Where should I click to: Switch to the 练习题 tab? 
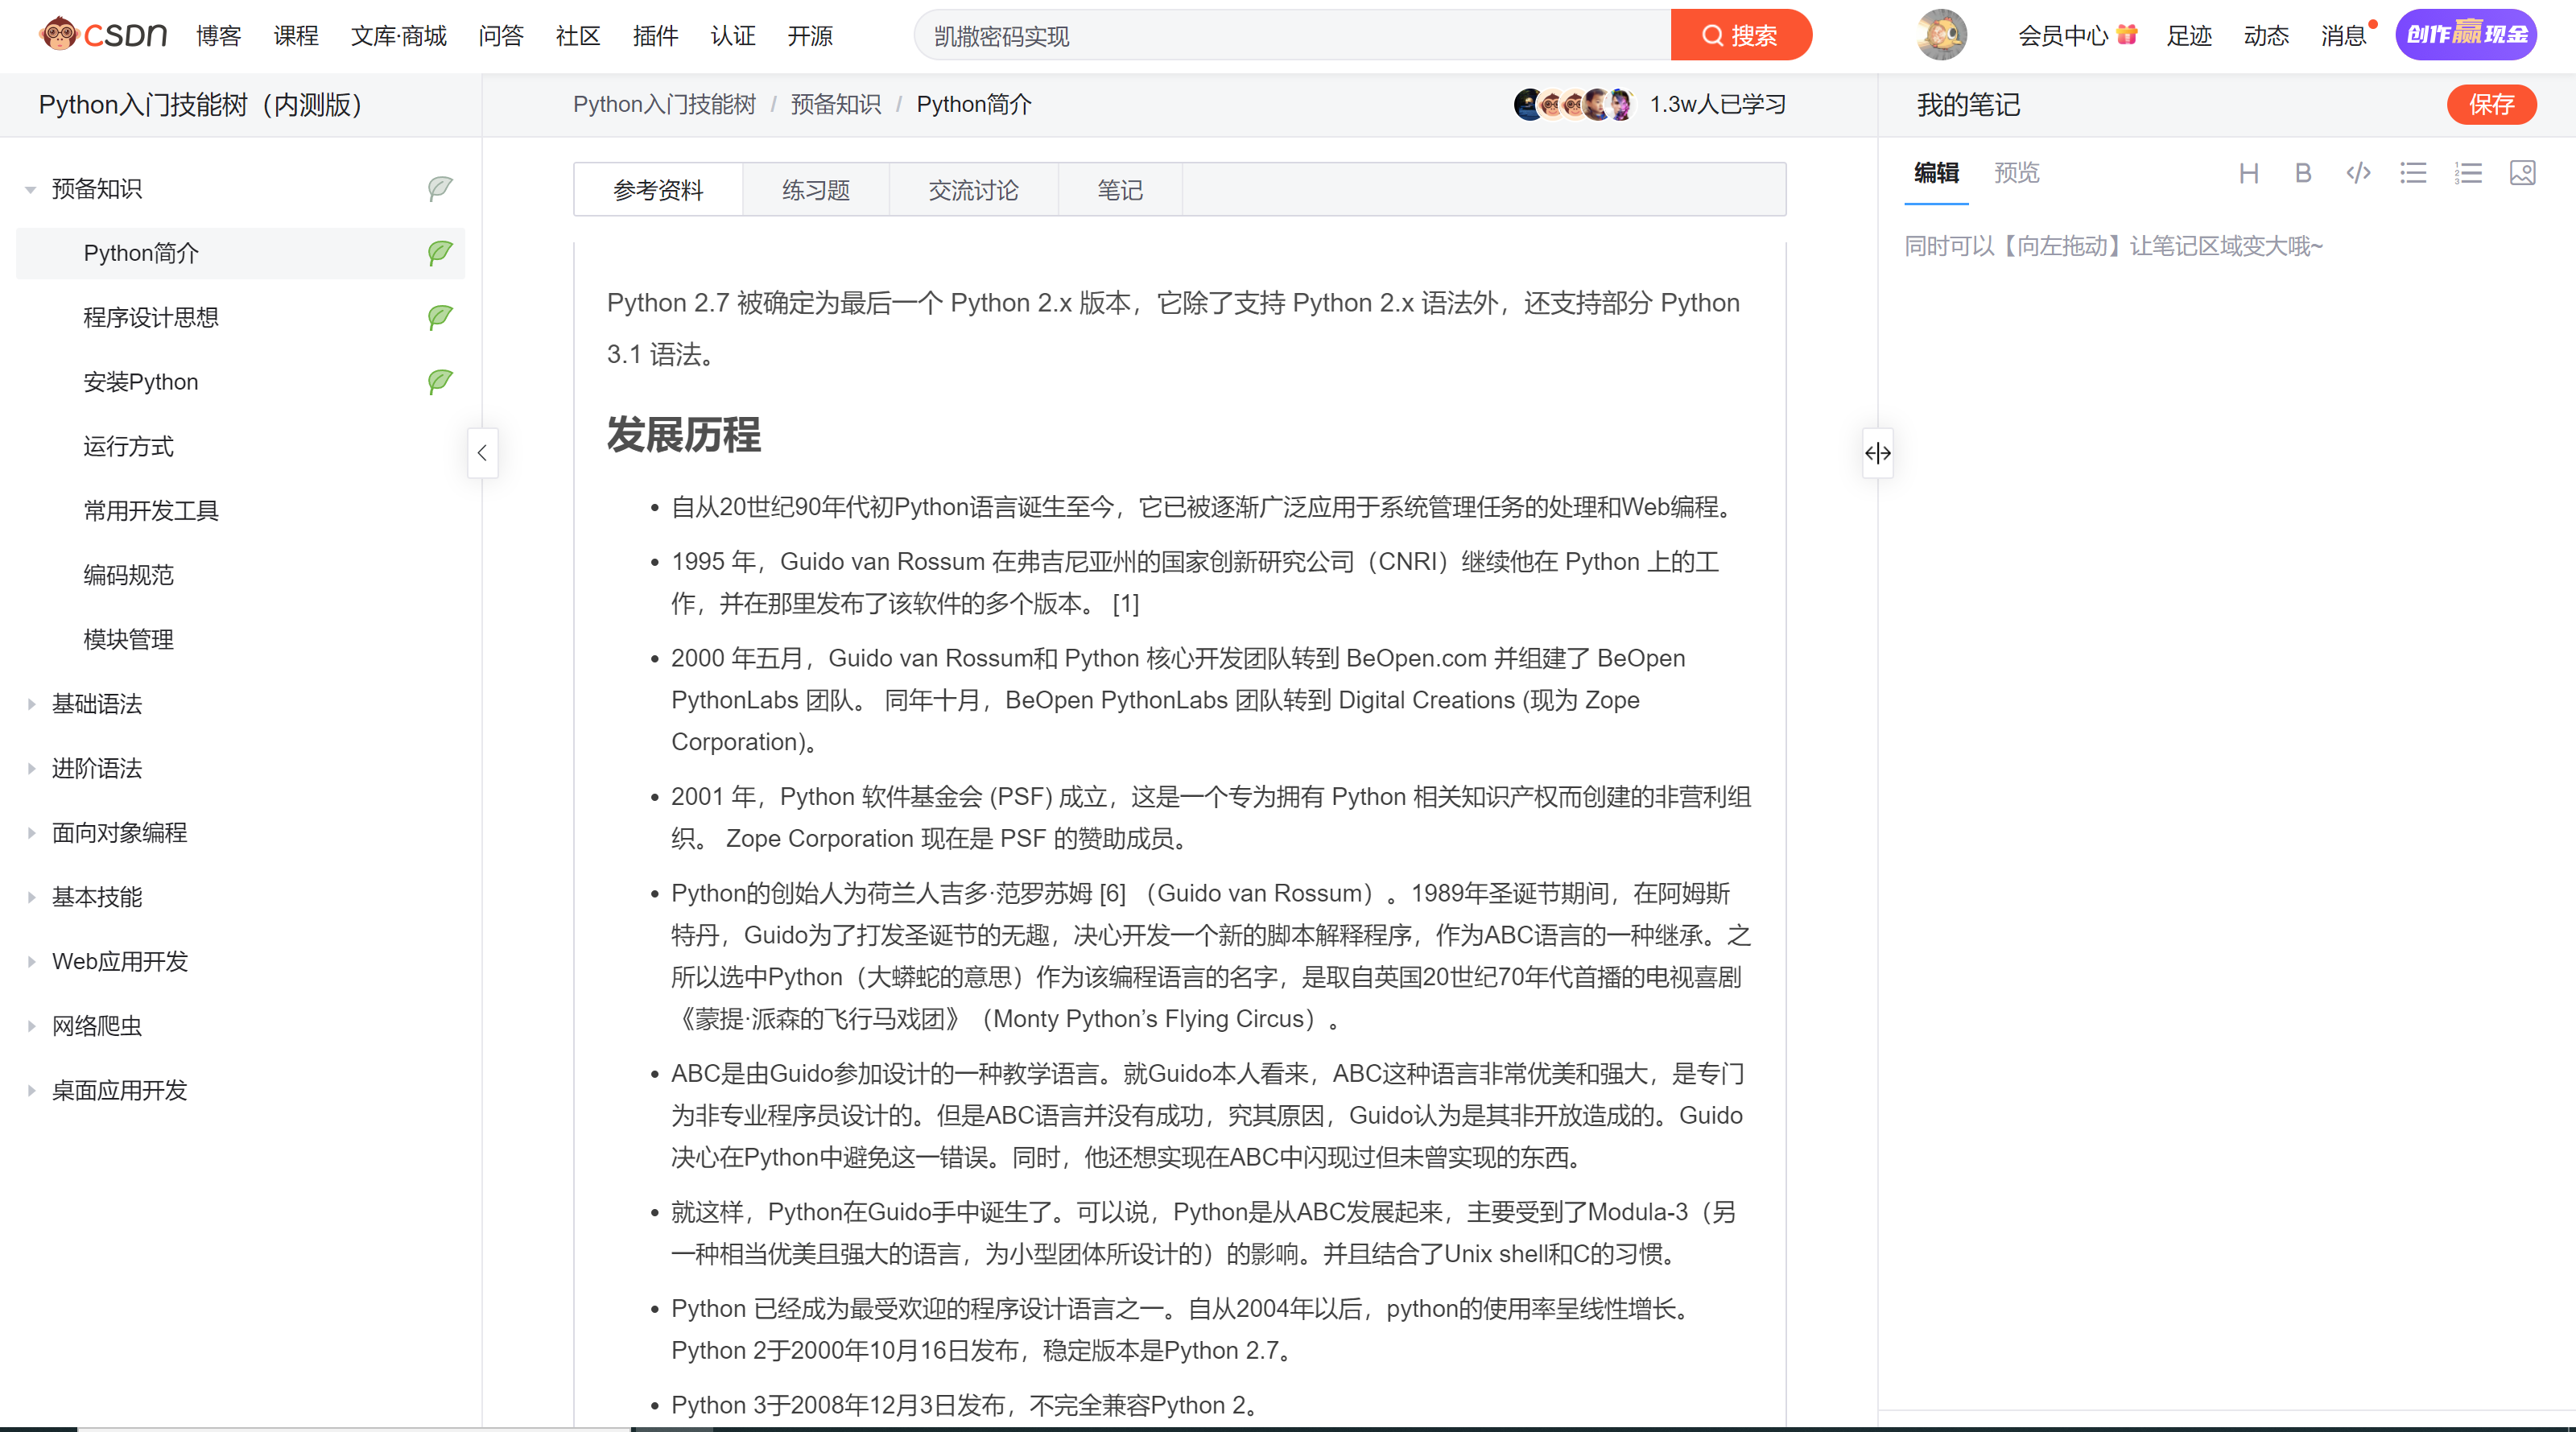pos(815,190)
